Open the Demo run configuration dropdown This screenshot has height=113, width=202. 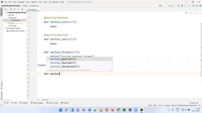pyautogui.click(x=170, y=6)
